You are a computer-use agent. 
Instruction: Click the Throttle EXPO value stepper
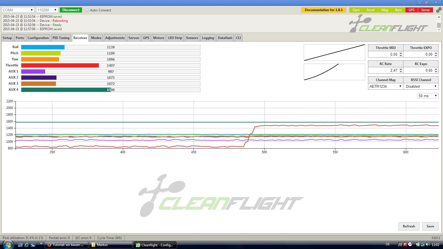[436, 55]
